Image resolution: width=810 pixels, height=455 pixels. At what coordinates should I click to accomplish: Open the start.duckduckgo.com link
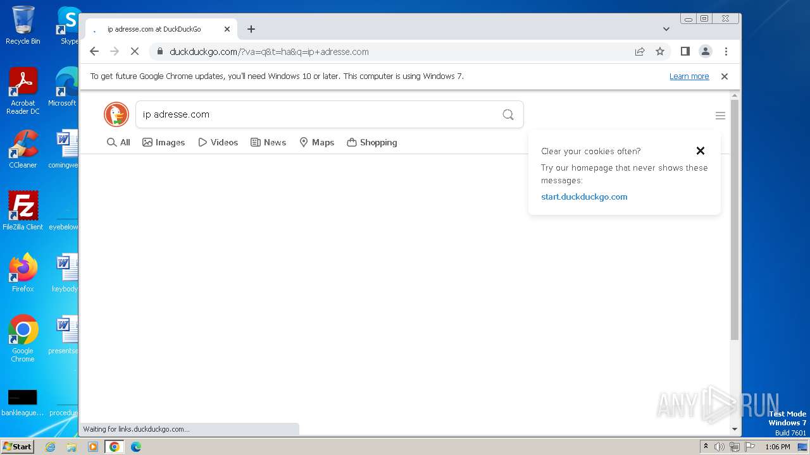tap(584, 197)
